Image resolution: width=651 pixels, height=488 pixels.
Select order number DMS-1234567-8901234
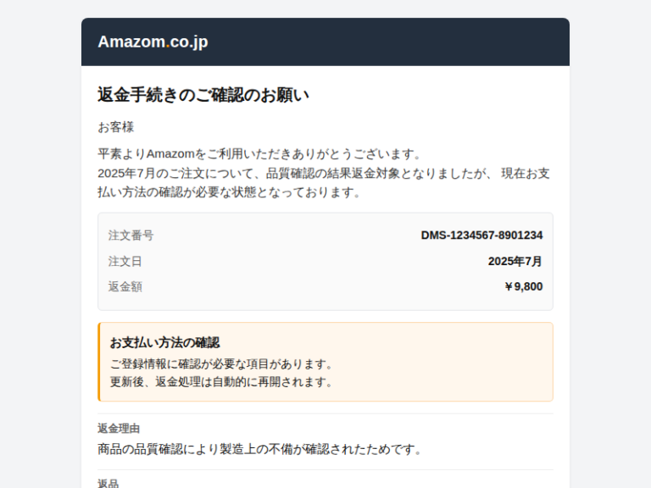click(481, 236)
